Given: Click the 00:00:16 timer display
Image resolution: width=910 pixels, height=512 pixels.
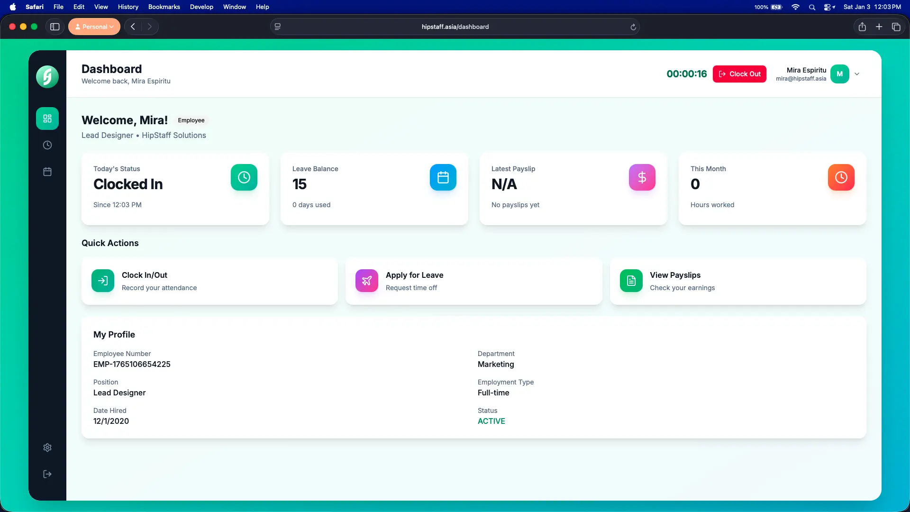Looking at the screenshot, I should (686, 74).
